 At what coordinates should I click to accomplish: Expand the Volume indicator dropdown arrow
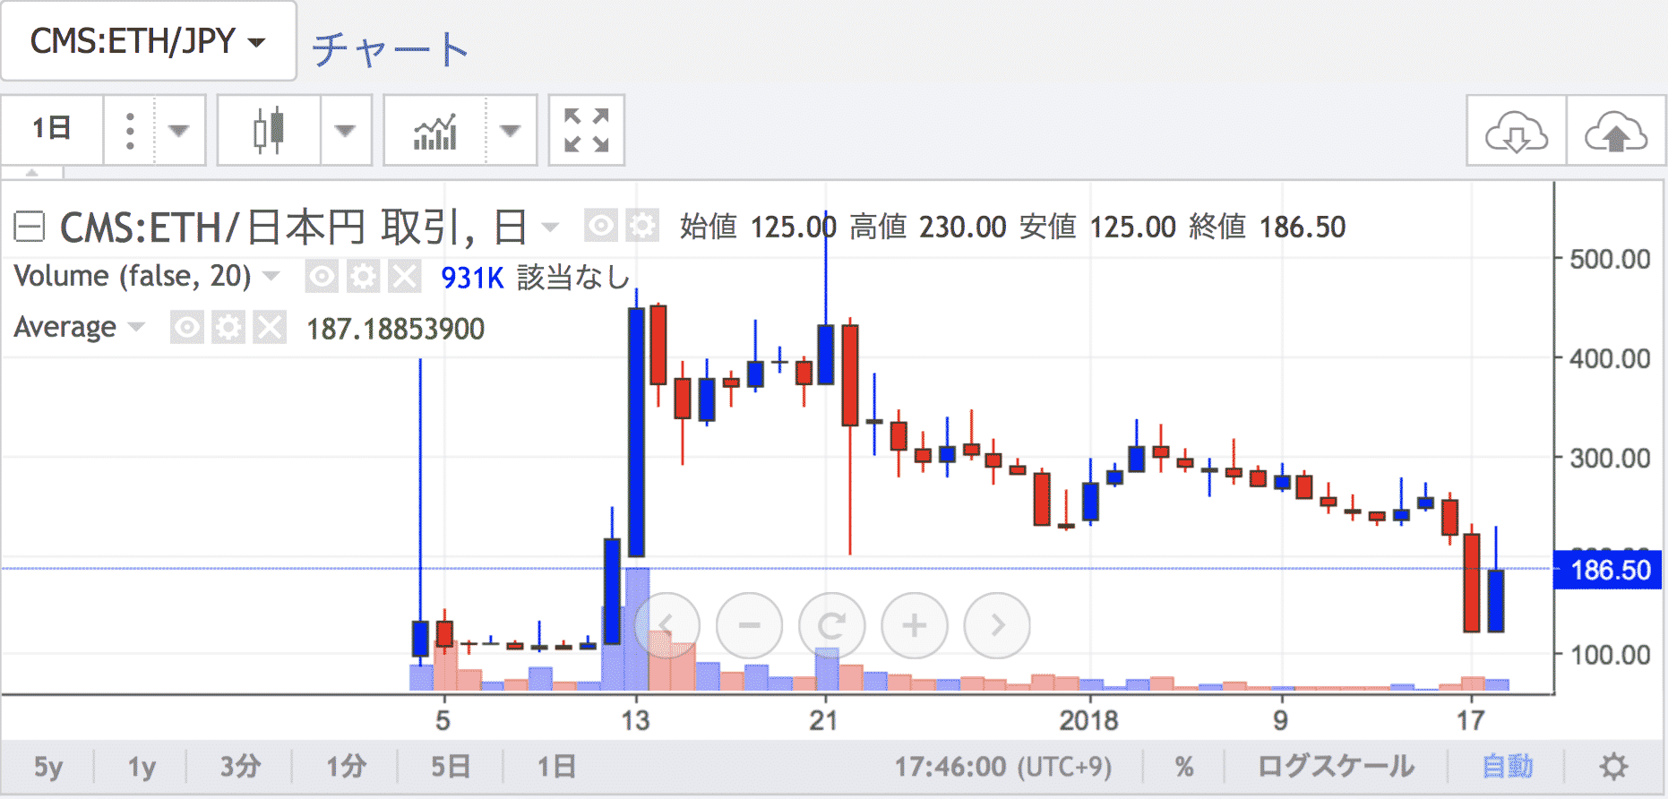271,277
